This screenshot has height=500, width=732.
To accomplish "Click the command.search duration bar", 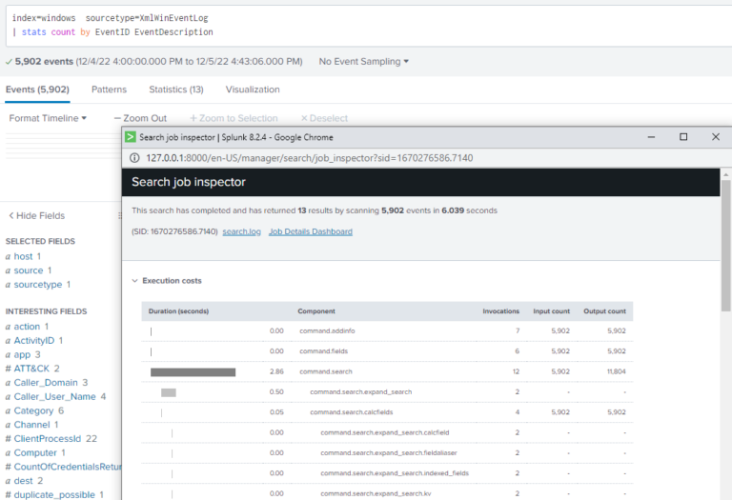I will click(193, 372).
